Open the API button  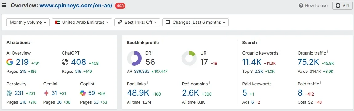point(343,6)
